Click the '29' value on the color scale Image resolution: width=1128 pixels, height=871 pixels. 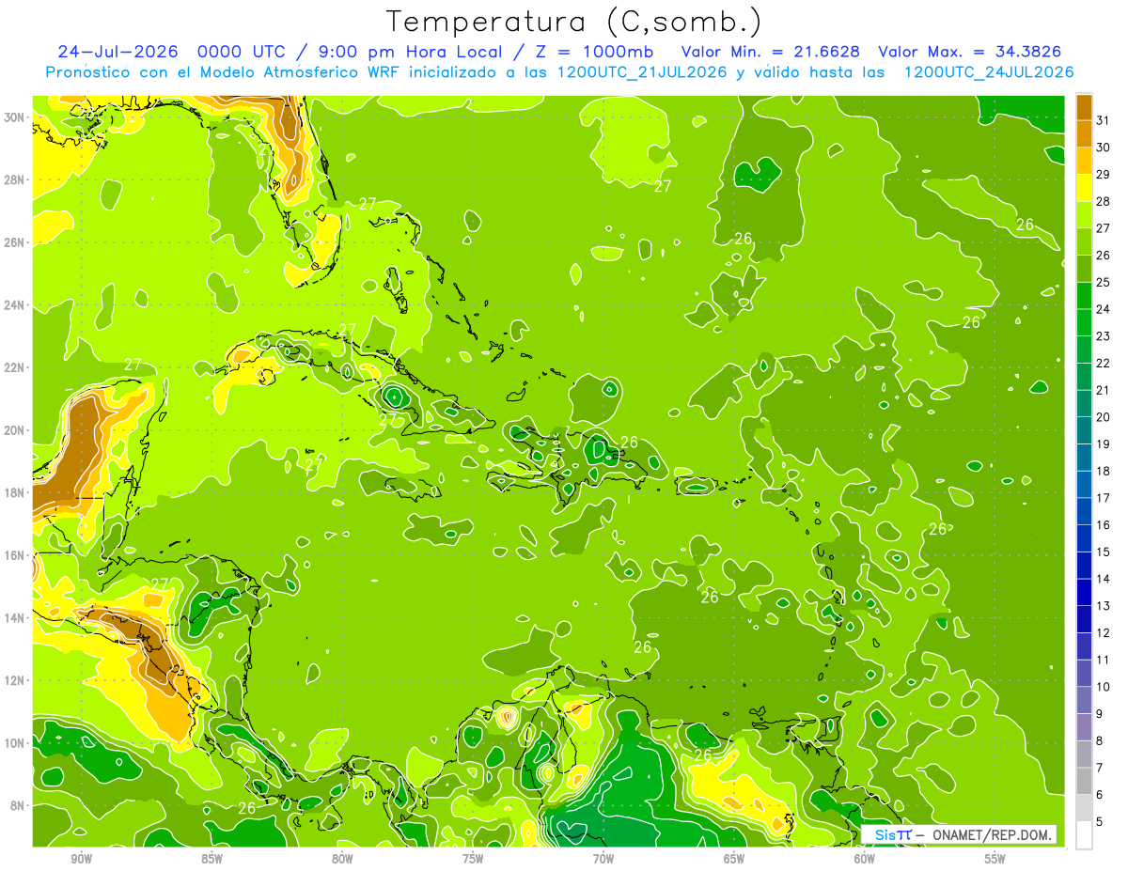pyautogui.click(x=1103, y=174)
